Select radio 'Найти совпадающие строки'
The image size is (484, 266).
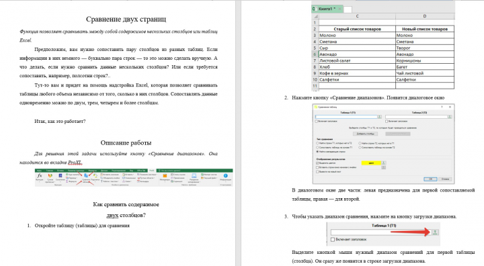[x=317, y=152]
